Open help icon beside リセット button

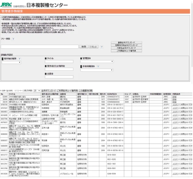[x=102, y=47]
